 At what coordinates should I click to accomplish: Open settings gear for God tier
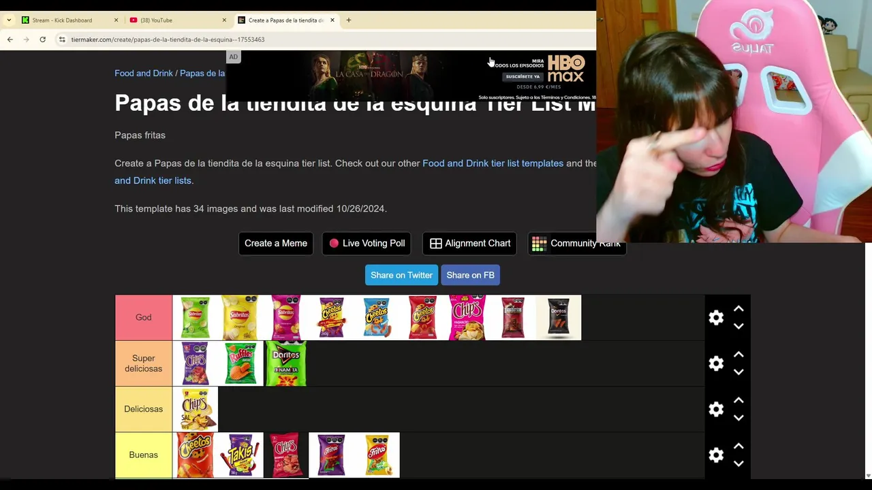716,318
